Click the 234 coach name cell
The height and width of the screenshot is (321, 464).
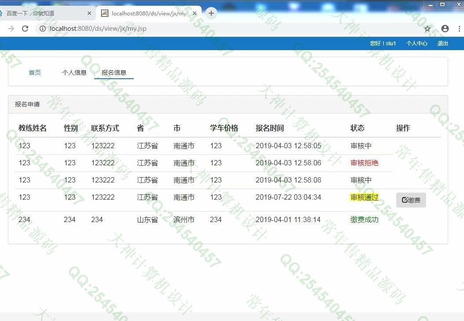(x=24, y=219)
